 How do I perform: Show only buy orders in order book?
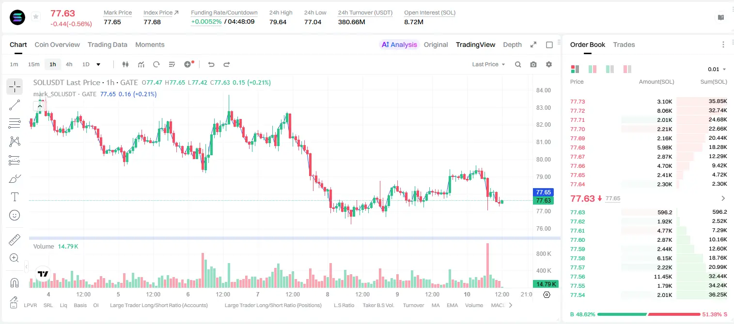pos(609,69)
